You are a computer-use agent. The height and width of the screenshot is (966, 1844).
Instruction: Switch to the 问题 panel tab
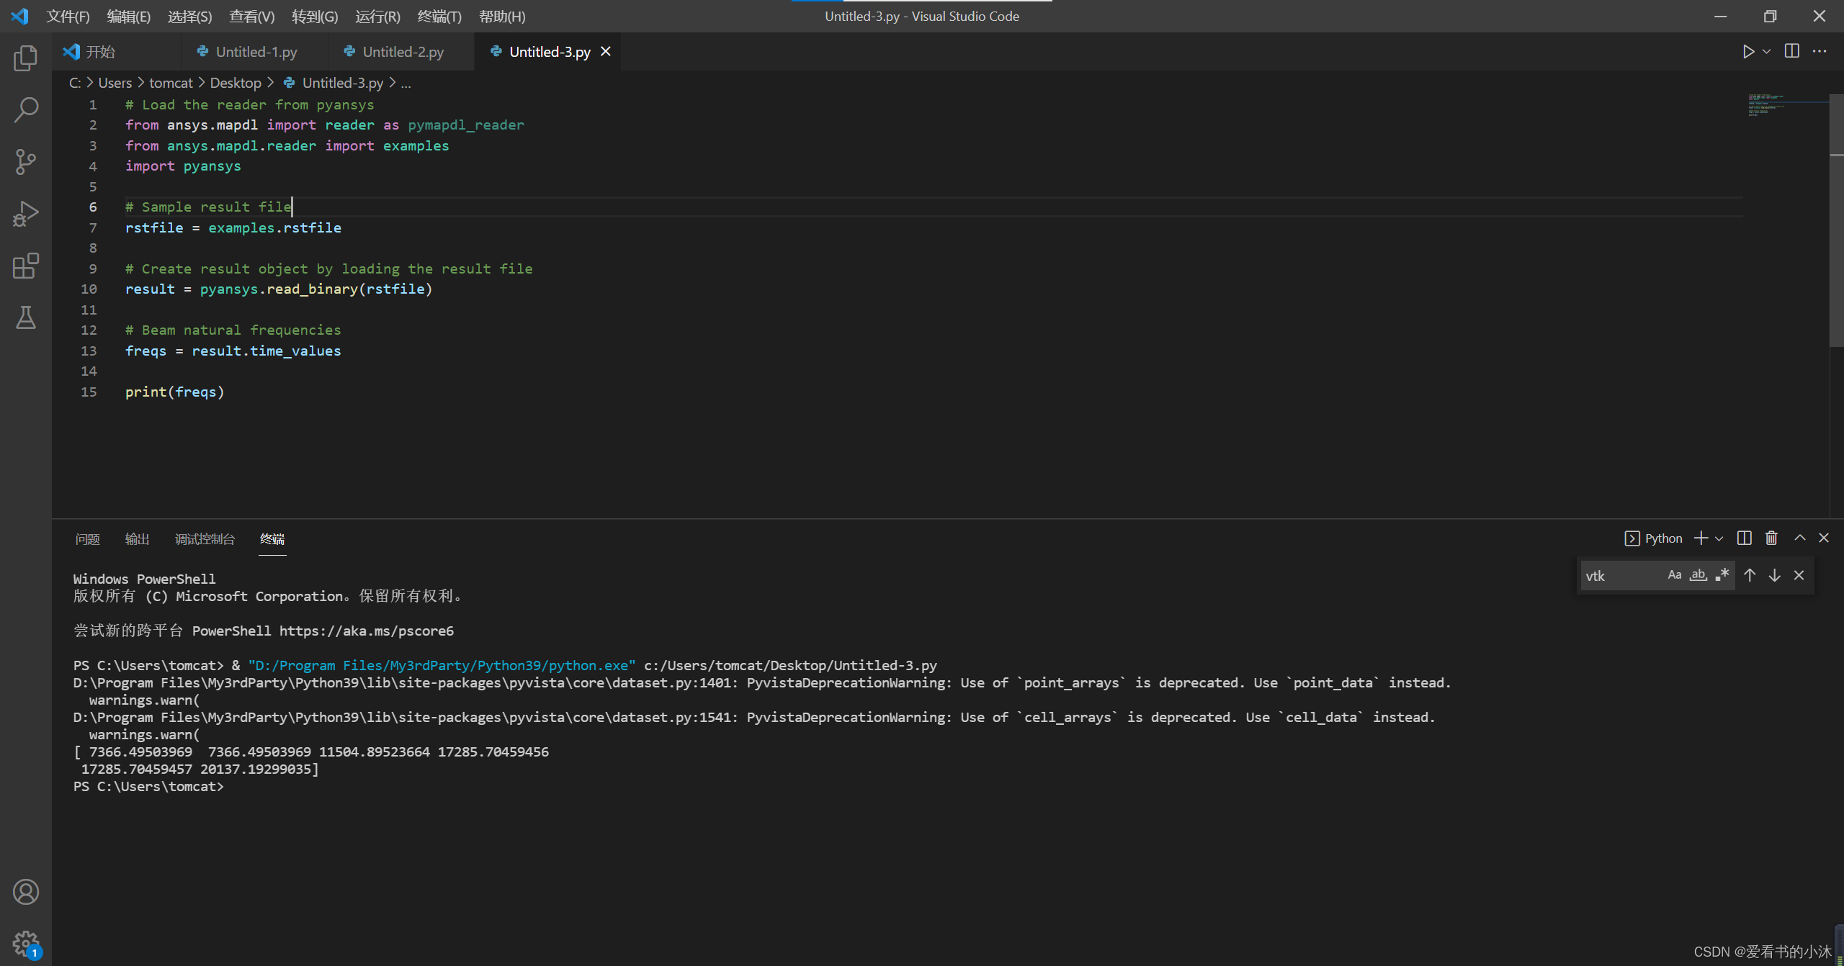pyautogui.click(x=87, y=539)
